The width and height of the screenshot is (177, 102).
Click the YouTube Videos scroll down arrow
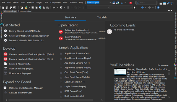point(169,97)
